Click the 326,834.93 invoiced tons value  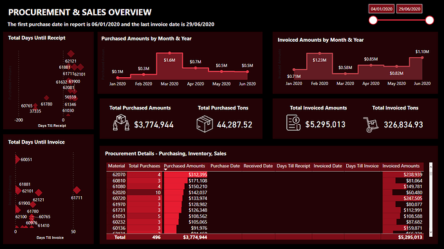[x=403, y=125]
